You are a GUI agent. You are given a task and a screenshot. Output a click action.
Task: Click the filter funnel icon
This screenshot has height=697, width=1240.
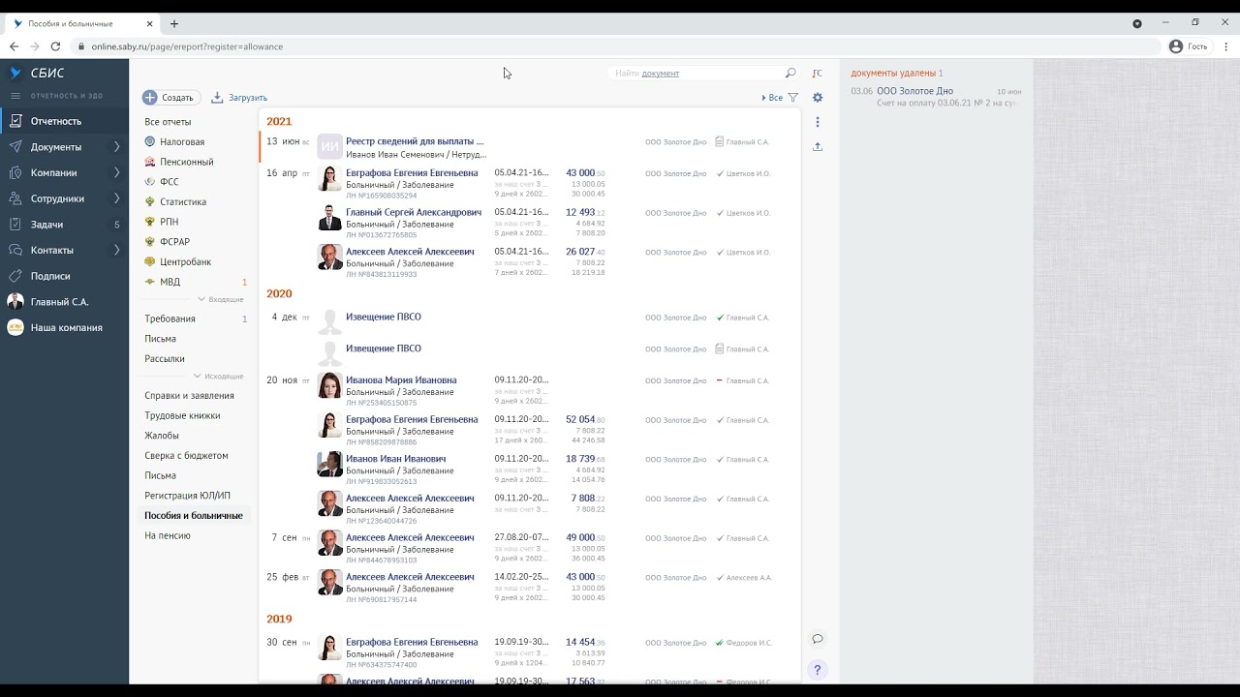(793, 98)
